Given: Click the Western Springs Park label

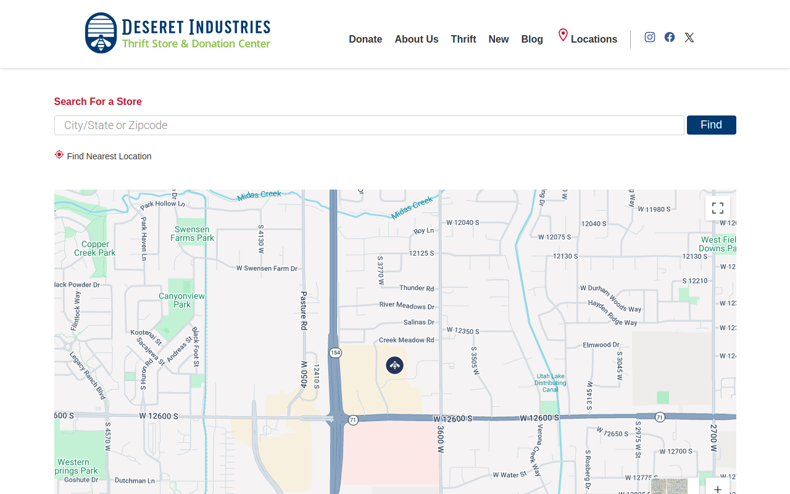Looking at the screenshot, I should (x=77, y=466).
